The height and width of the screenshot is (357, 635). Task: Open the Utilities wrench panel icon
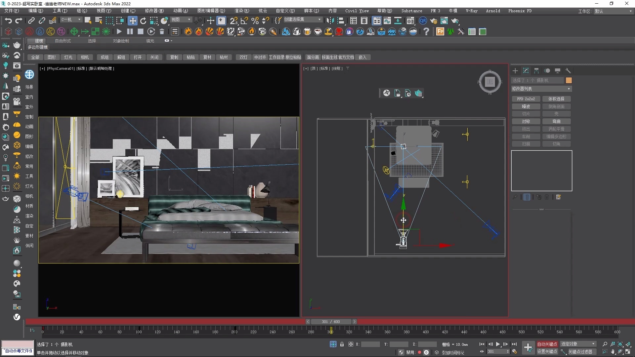pyautogui.click(x=568, y=71)
